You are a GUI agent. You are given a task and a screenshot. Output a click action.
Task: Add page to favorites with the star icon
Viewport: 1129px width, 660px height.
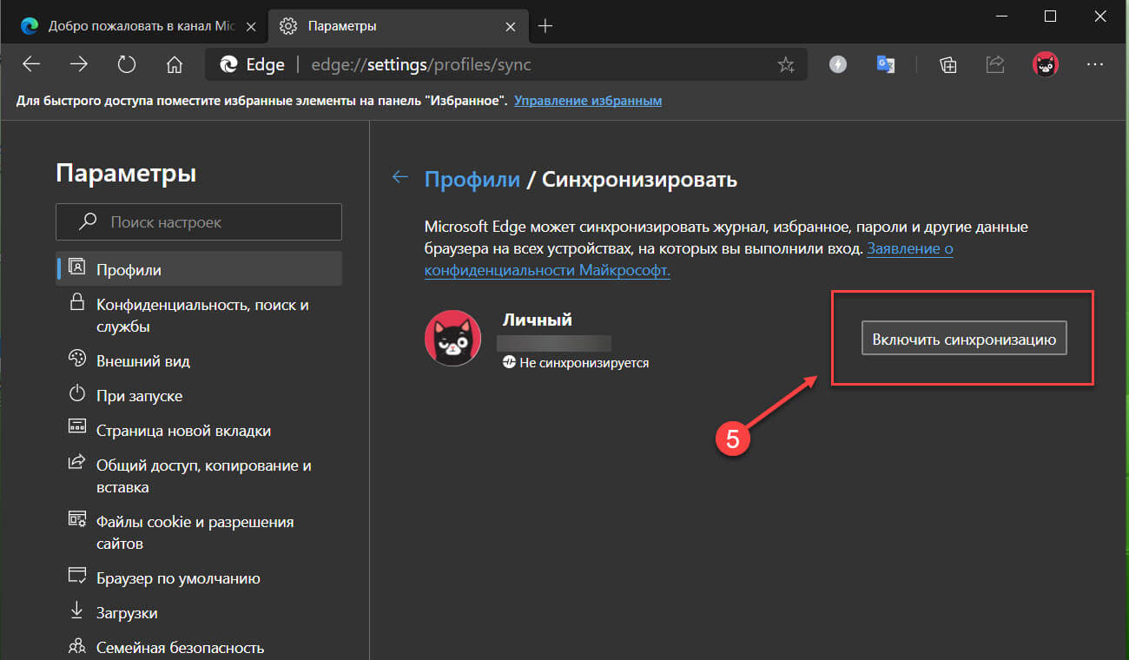point(786,64)
